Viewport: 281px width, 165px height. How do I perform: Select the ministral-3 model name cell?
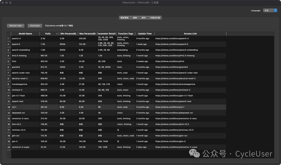click(25, 90)
